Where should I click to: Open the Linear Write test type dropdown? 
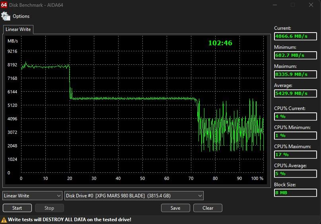32,196
